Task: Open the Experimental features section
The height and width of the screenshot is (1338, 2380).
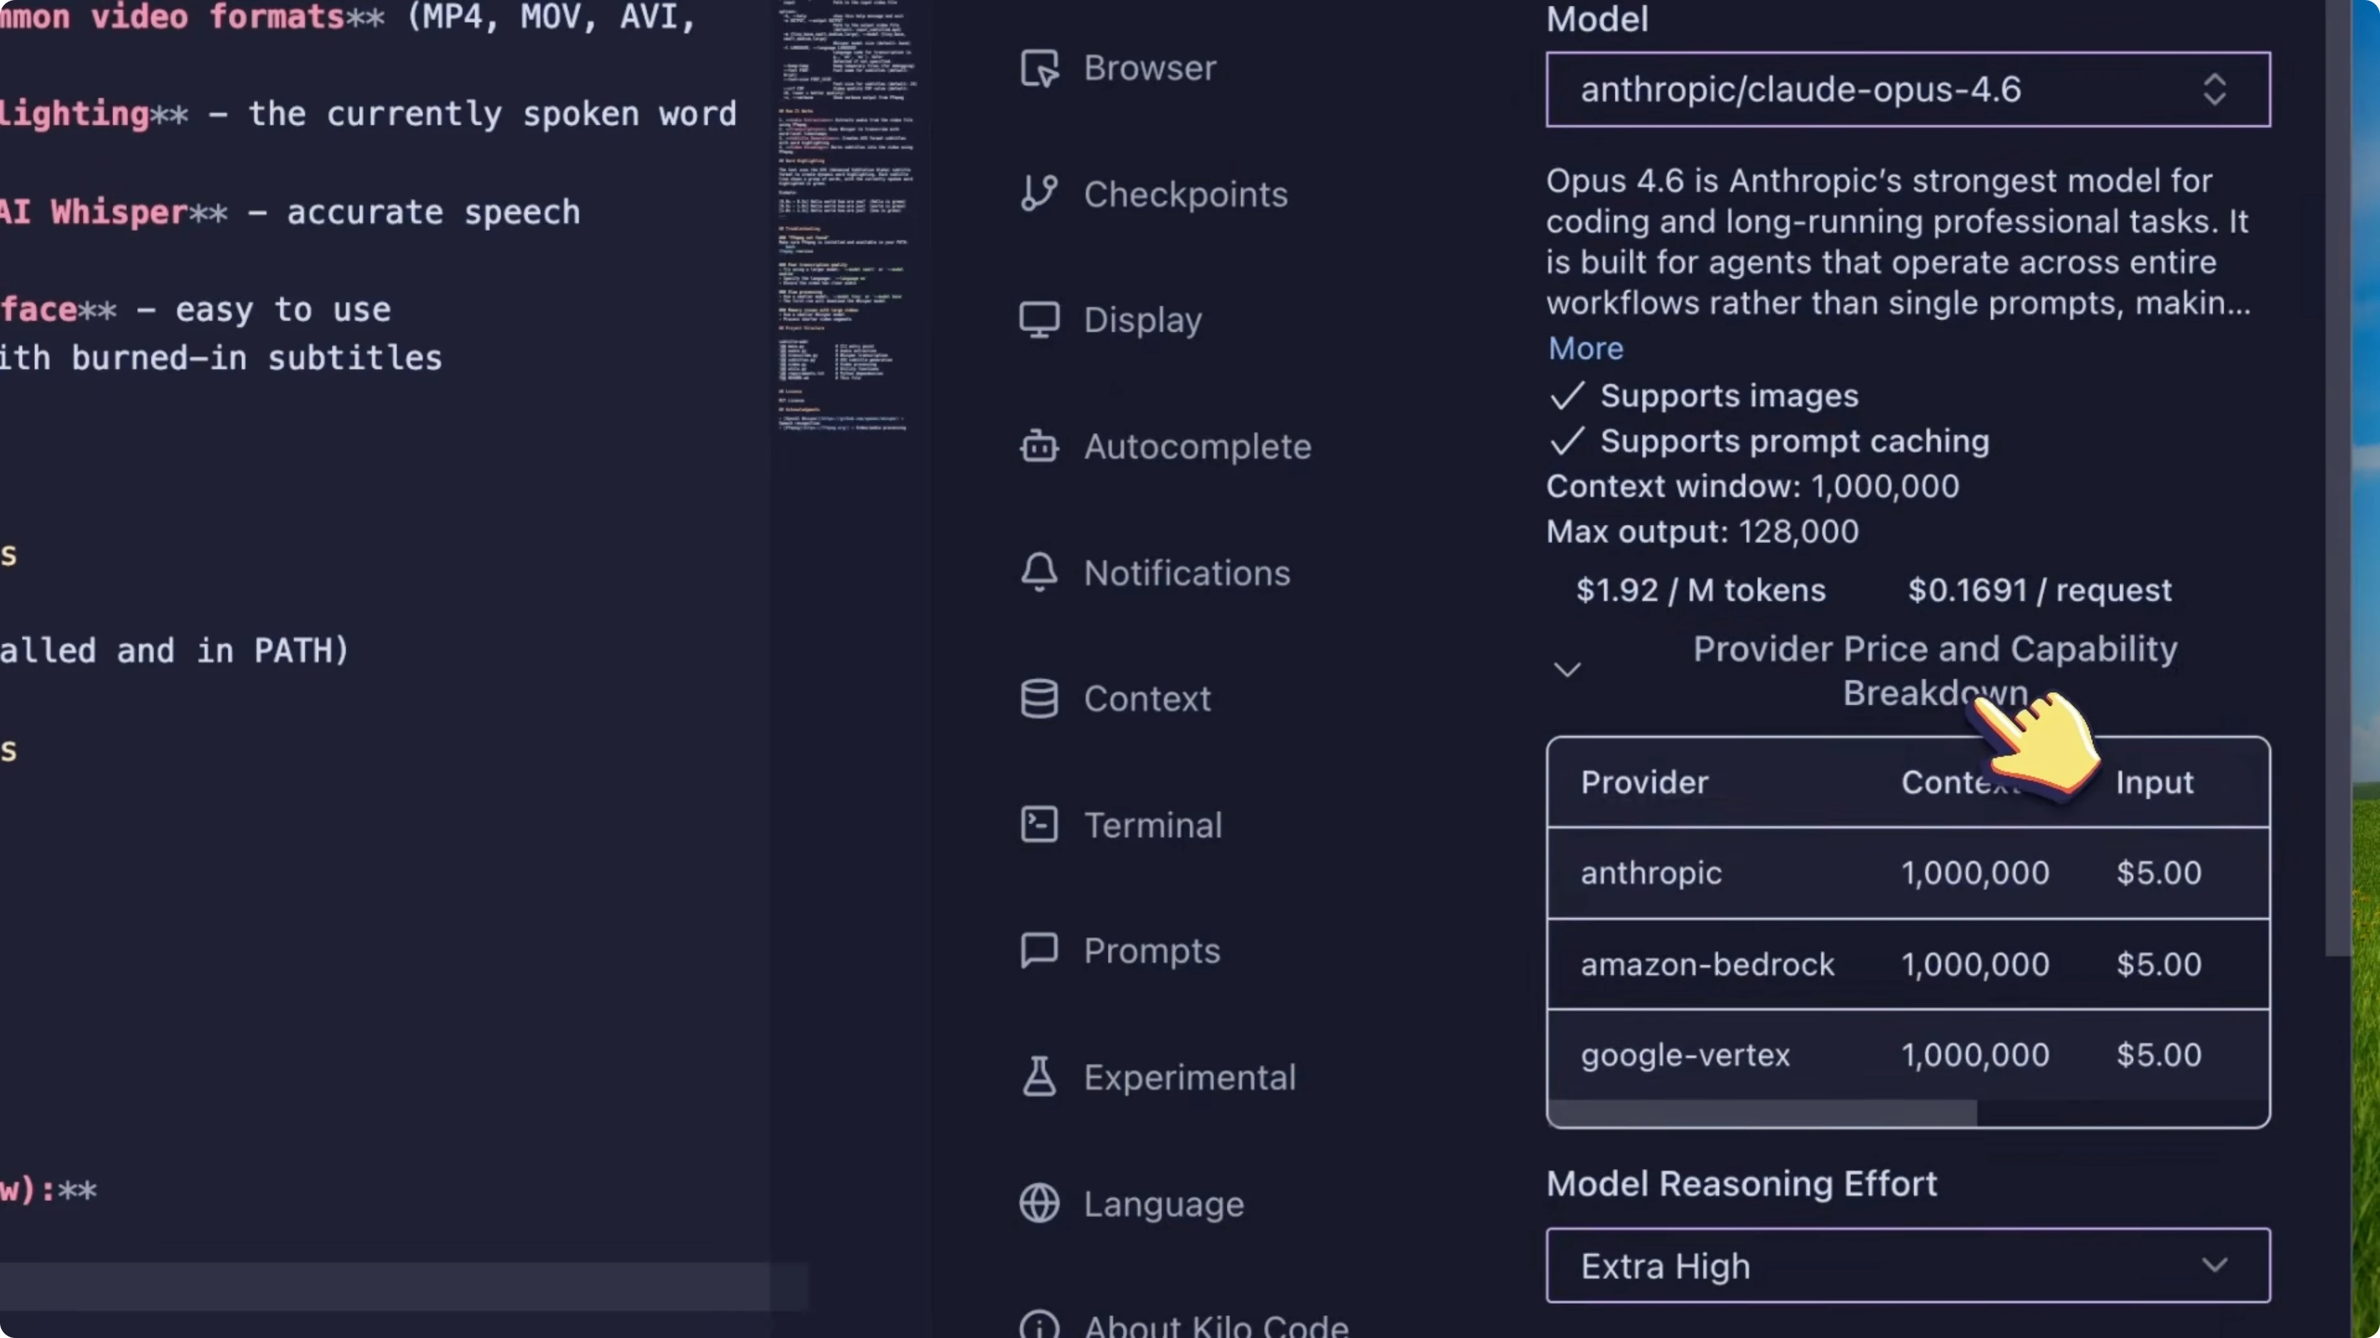Action: (x=1190, y=1077)
